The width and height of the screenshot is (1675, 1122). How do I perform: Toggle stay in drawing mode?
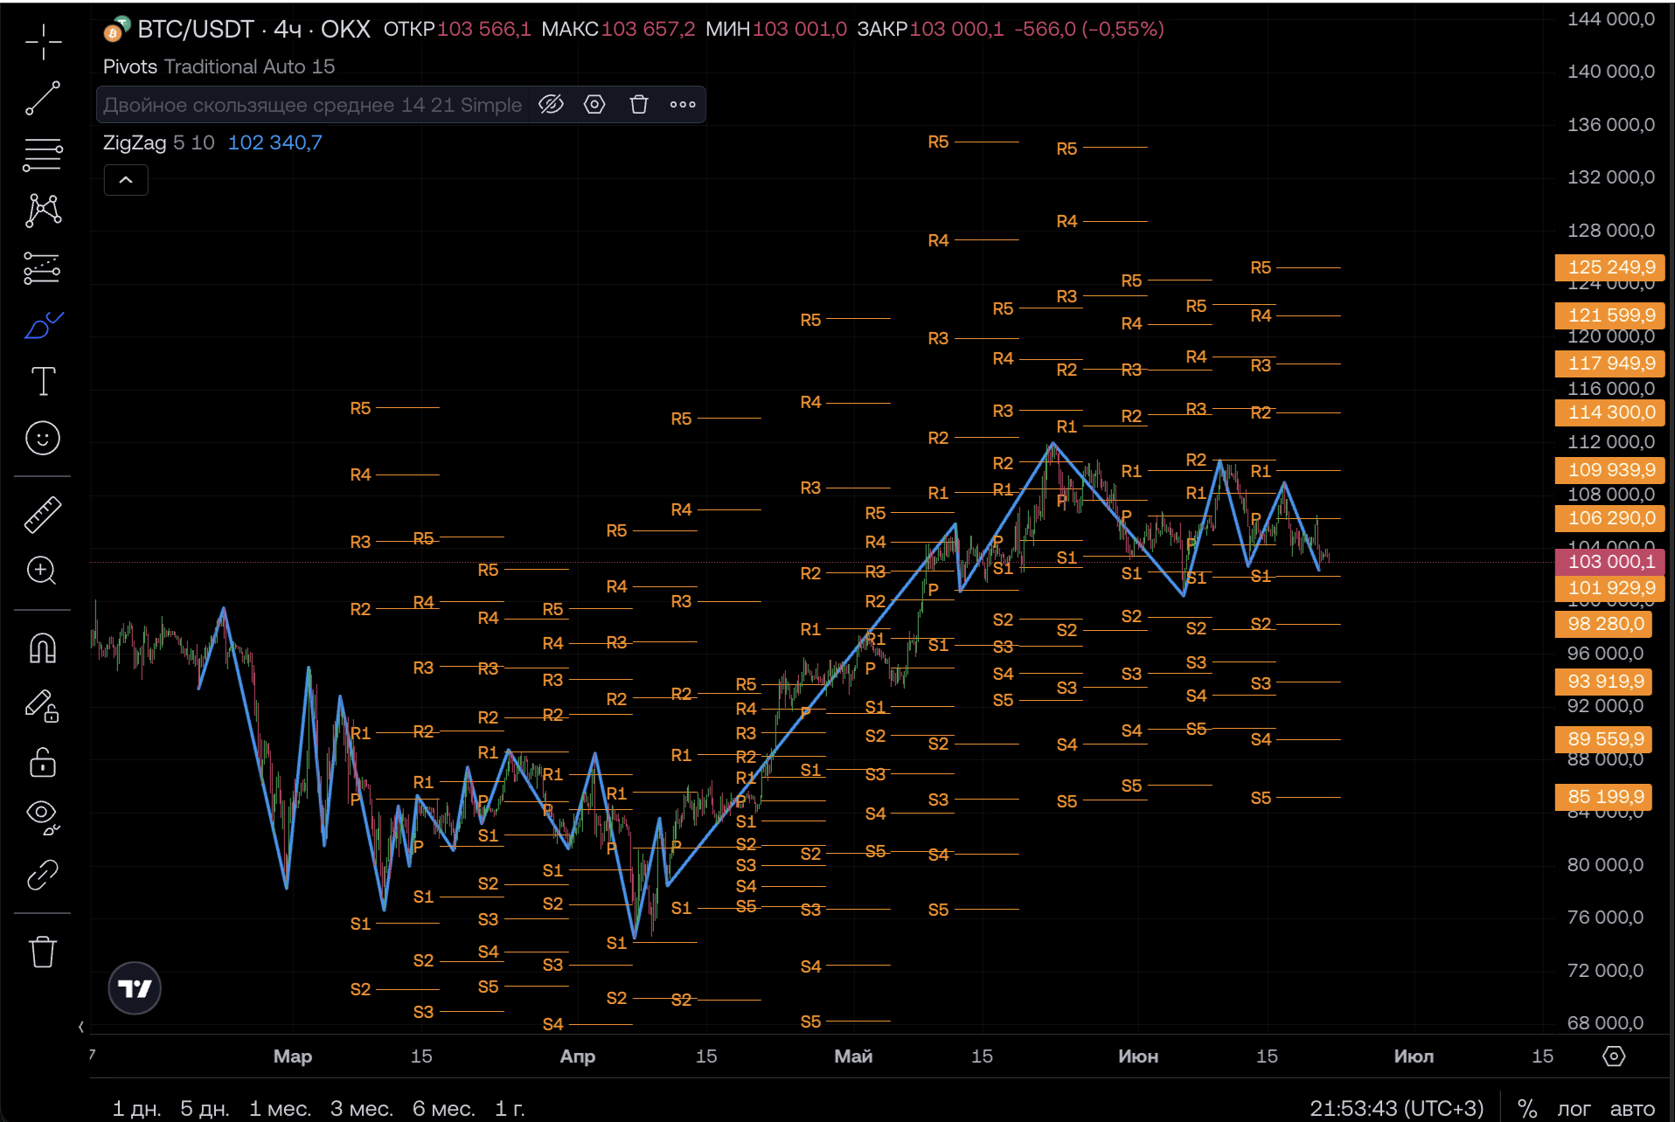point(43,705)
